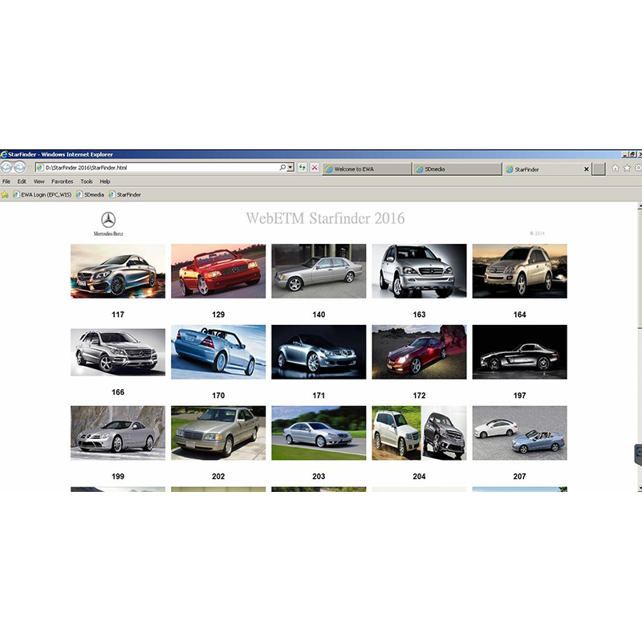
Task: Select model 140 sedan thumbnail
Action: [x=319, y=271]
